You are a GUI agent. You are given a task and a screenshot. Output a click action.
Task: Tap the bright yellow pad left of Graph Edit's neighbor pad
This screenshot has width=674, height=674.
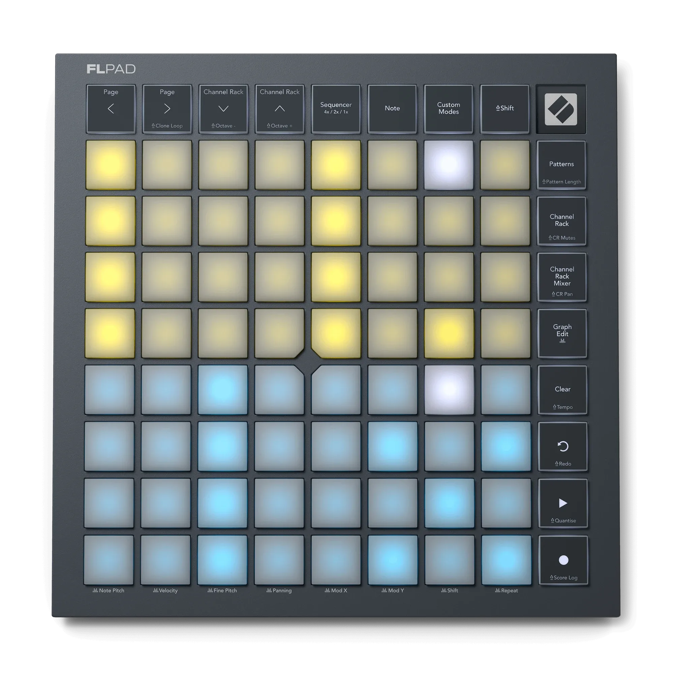point(449,334)
